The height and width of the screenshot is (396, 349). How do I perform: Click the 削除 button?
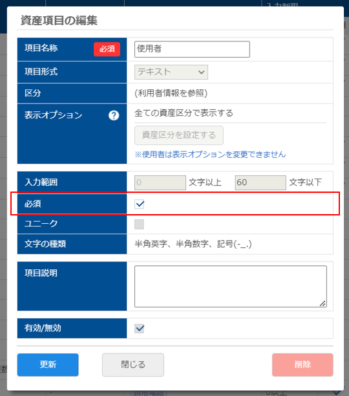coord(302,365)
